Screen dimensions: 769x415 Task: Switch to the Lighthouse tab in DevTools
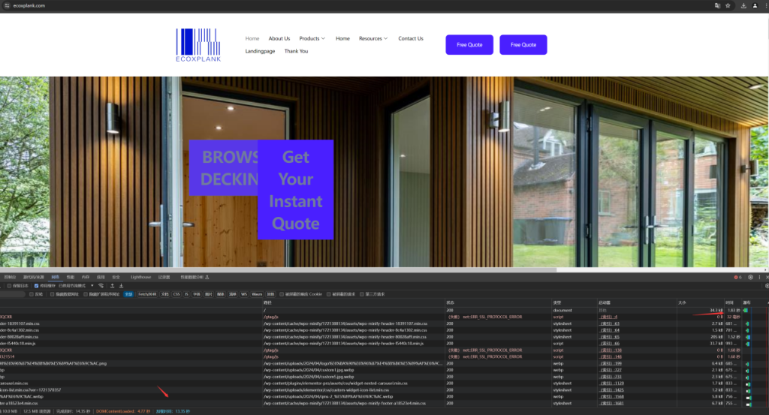(140, 277)
